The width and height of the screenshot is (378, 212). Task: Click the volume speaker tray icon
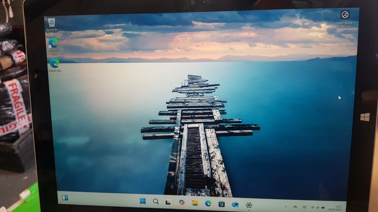(x=318, y=208)
